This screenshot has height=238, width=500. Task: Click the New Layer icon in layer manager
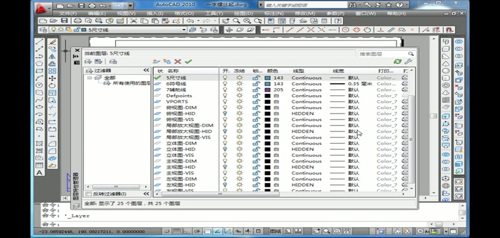click(x=156, y=61)
